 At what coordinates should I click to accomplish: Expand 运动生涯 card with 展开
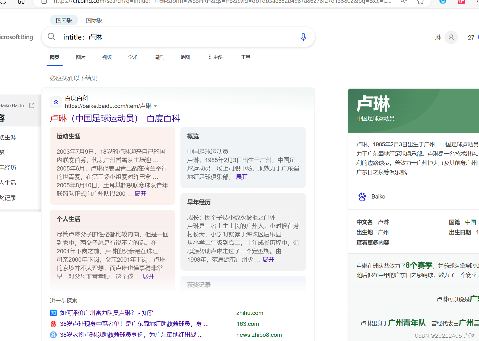coord(141,194)
